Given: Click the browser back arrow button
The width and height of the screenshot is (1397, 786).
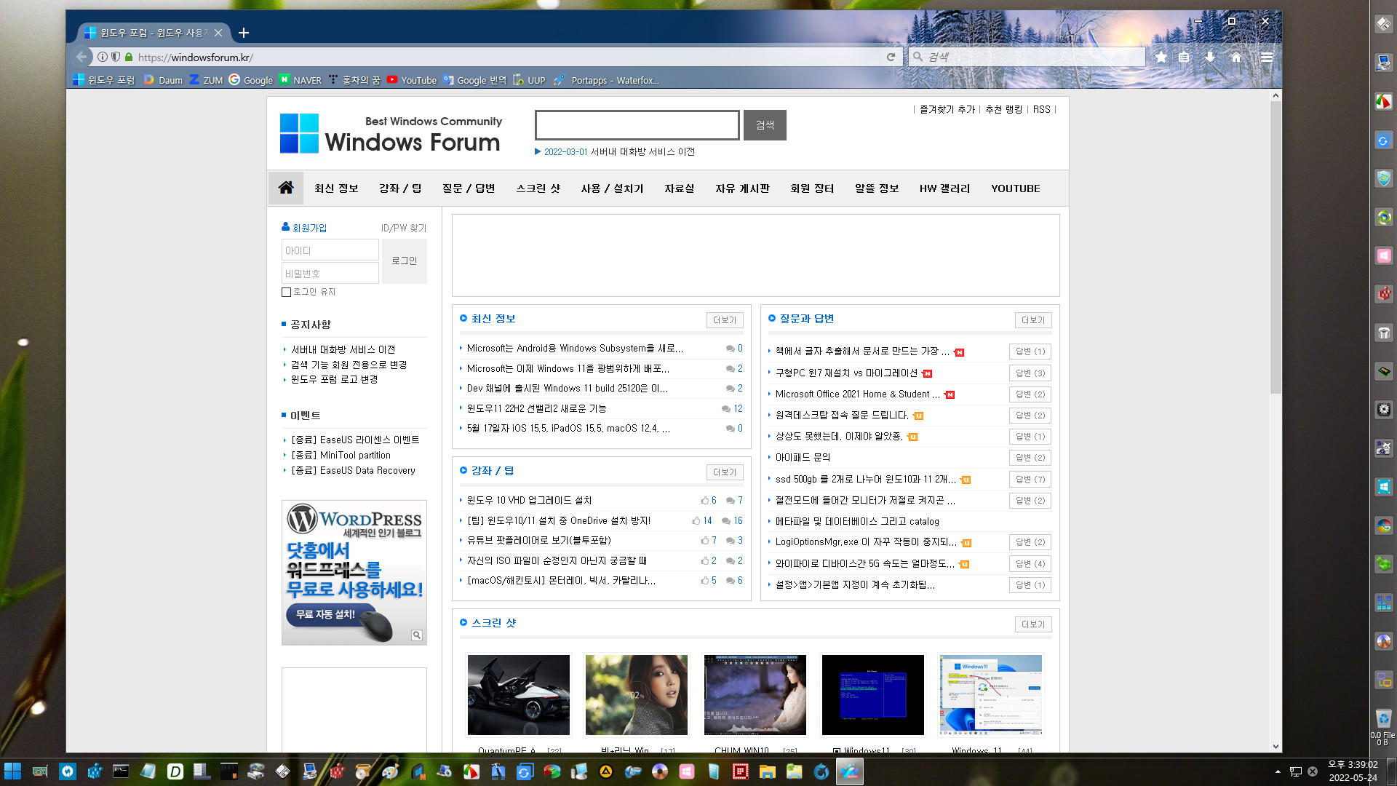Looking at the screenshot, I should coord(81,57).
